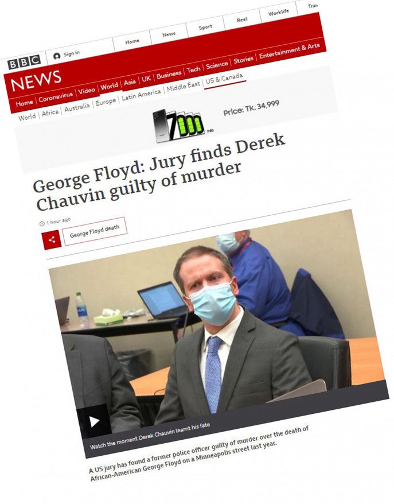This screenshot has width=394, height=504.
Task: Click the Sign in account icon
Action: 57,56
